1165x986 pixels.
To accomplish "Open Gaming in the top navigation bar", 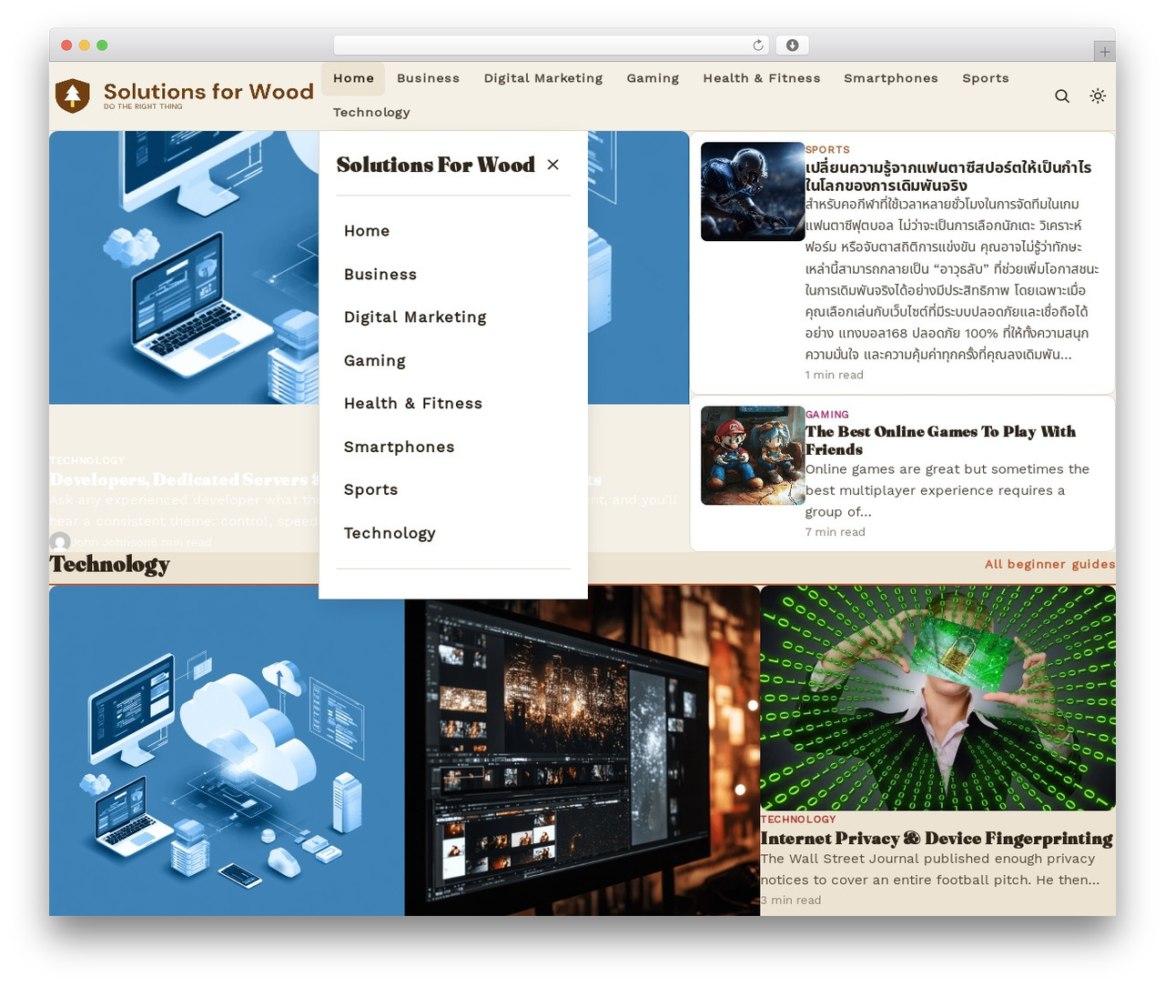I will (653, 78).
